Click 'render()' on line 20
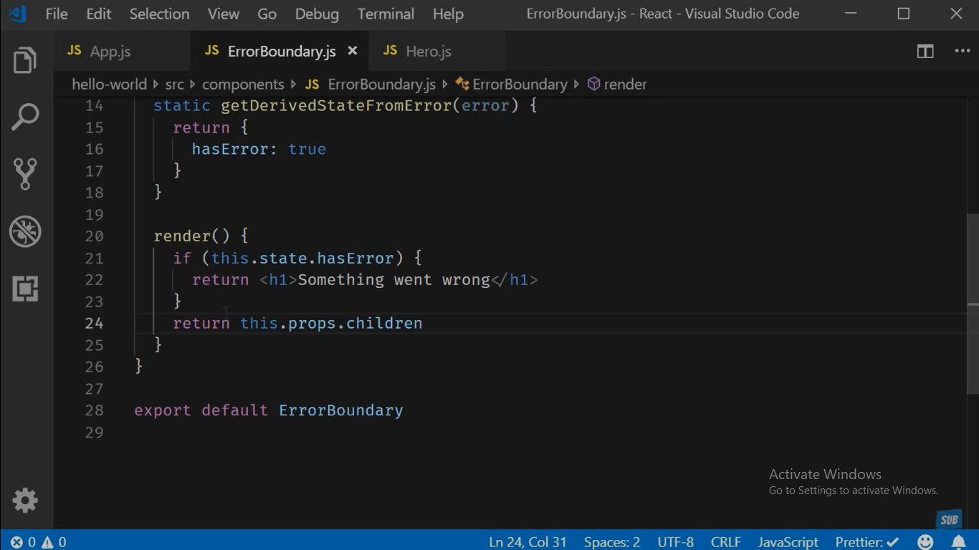979x550 pixels. coord(191,236)
